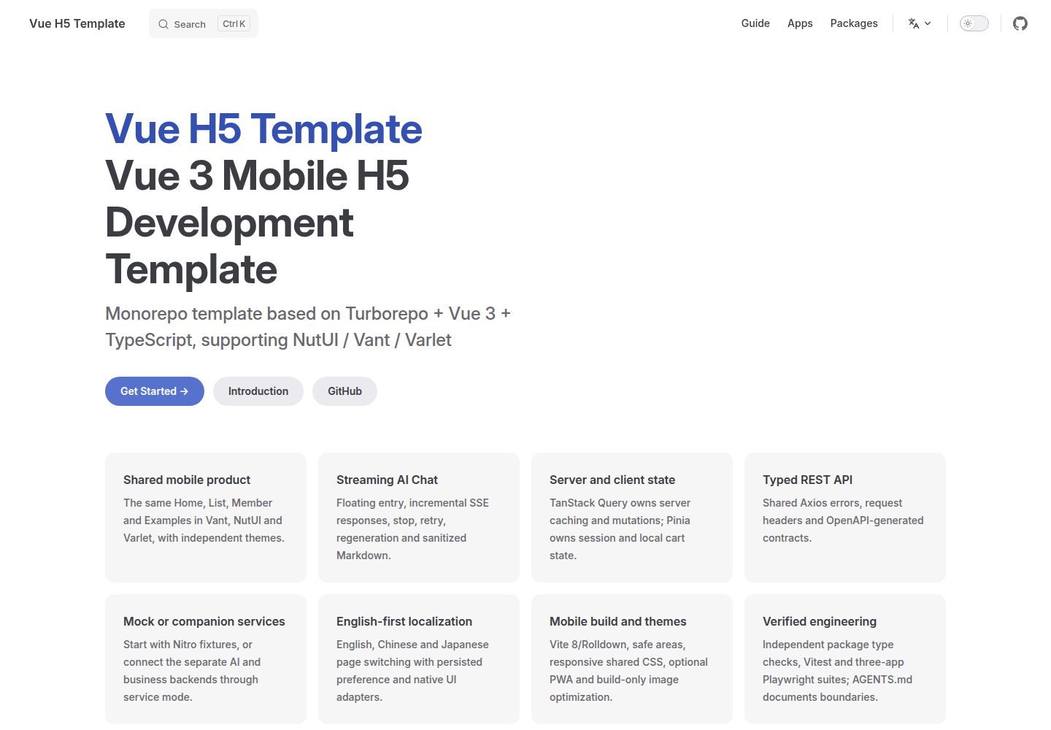This screenshot has height=730, width=1051.
Task: Toggle the light/dark appearance switch
Action: (974, 23)
